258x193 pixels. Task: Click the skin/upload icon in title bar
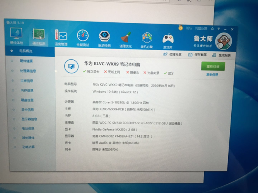point(212,29)
